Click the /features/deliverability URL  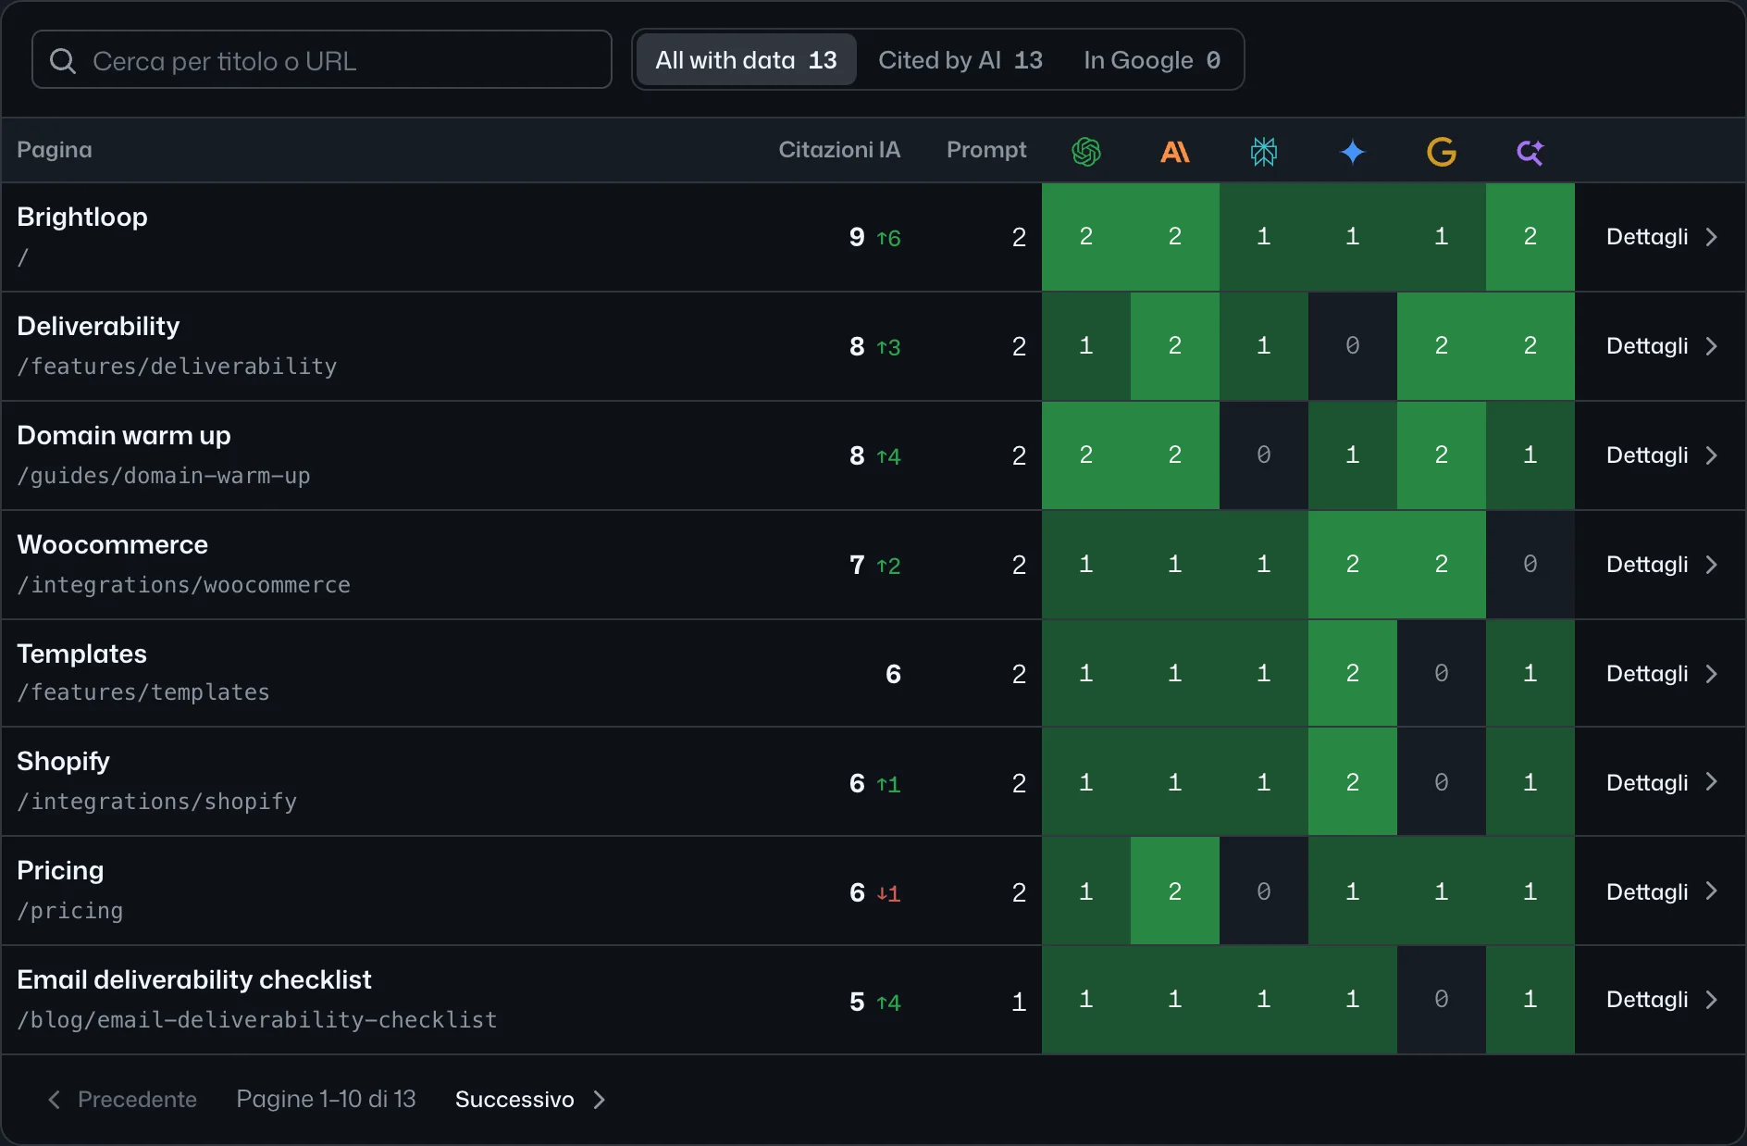click(x=177, y=367)
